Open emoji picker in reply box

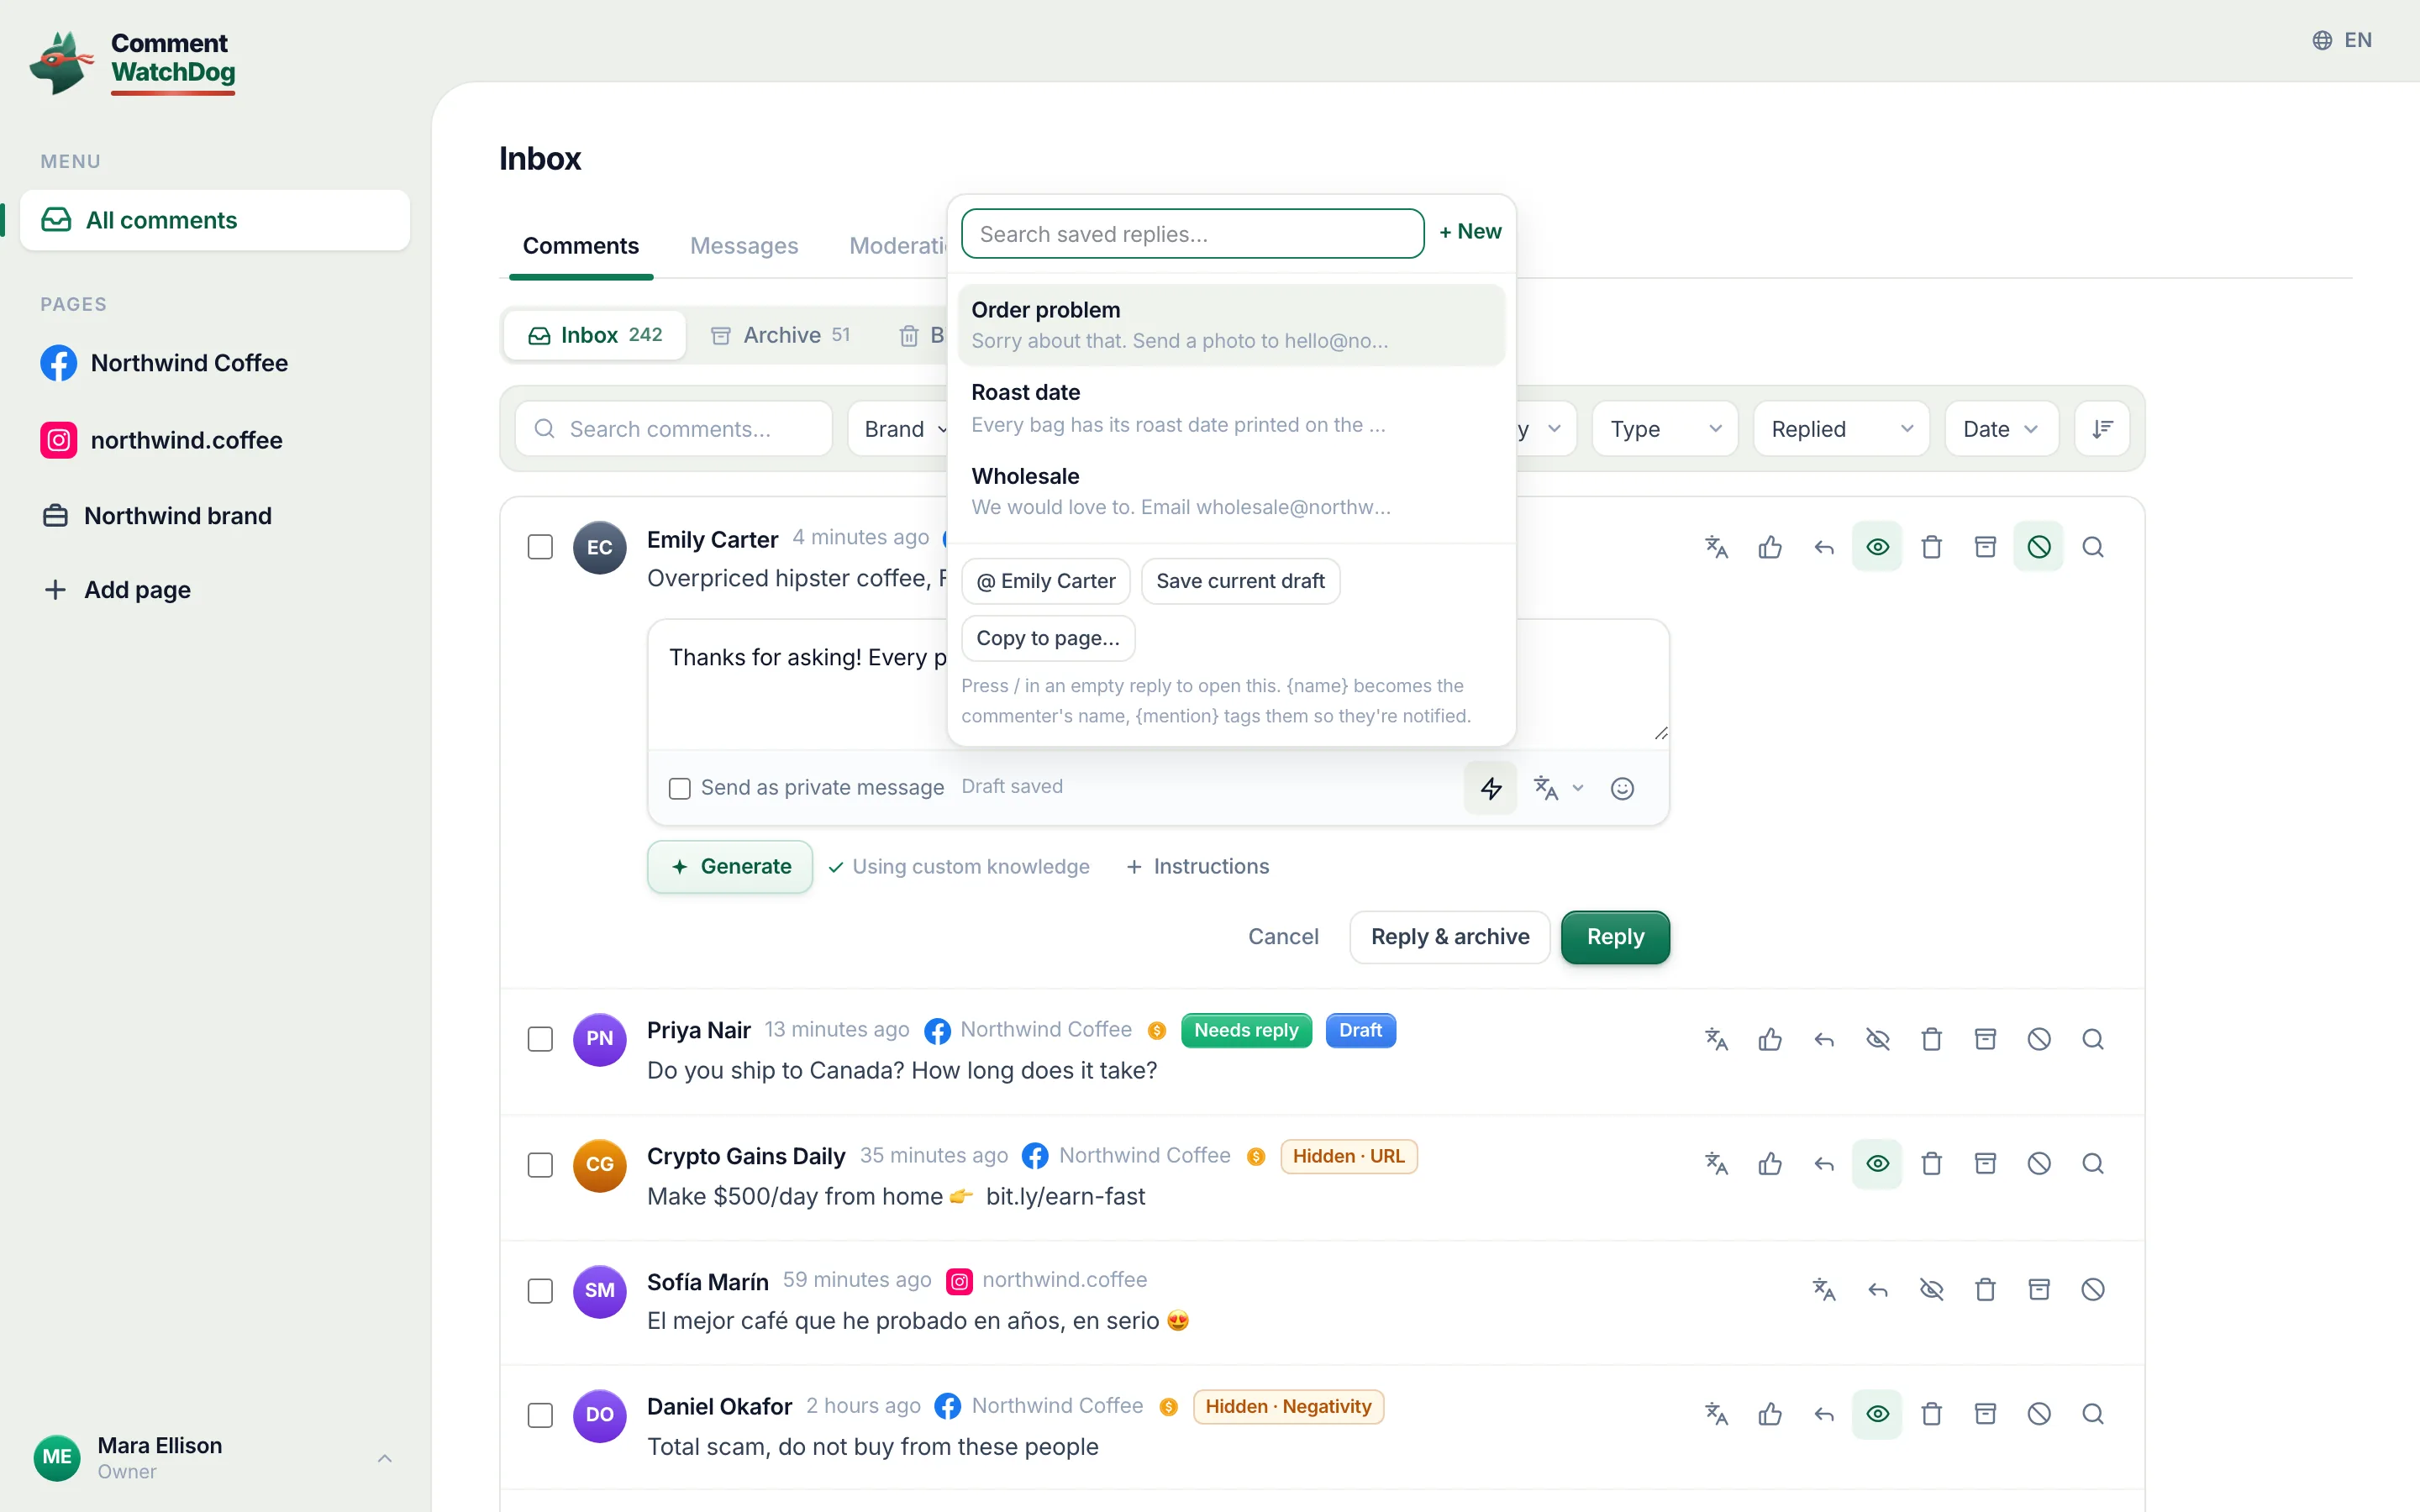coord(1622,788)
